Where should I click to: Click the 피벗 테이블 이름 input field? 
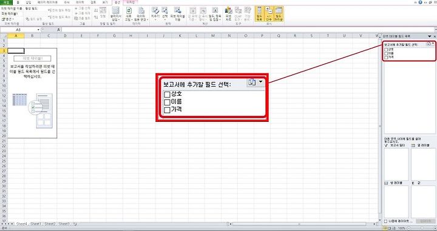pyautogui.click(x=12, y=13)
